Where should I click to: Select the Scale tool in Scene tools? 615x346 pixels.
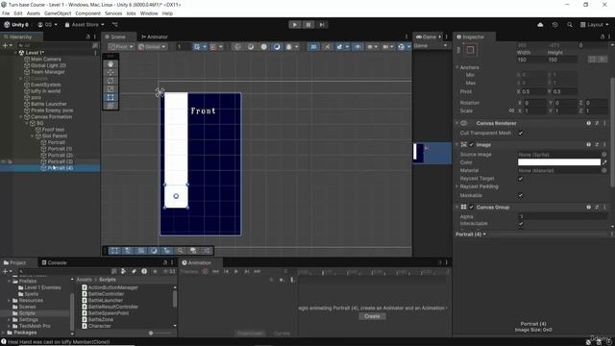(x=111, y=88)
